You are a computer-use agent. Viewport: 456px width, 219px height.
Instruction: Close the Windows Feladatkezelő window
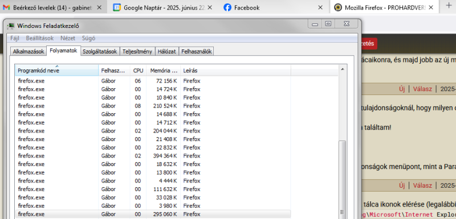[x=346, y=24]
